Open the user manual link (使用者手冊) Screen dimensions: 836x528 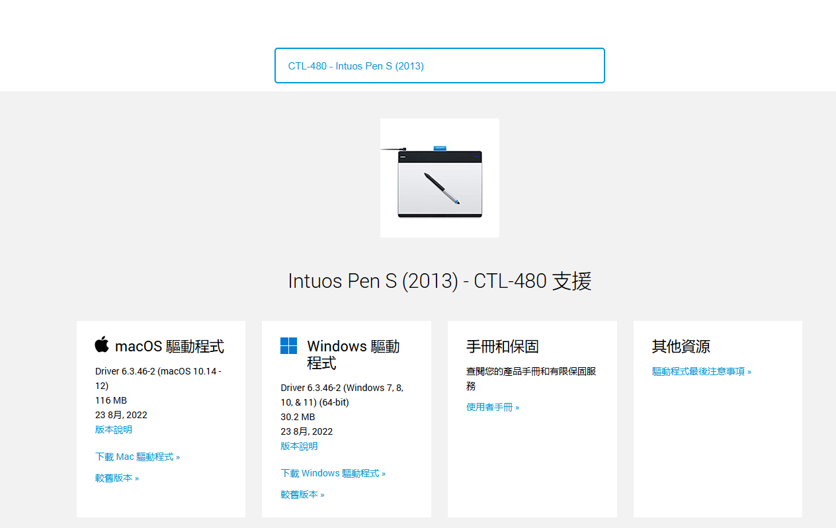click(493, 407)
